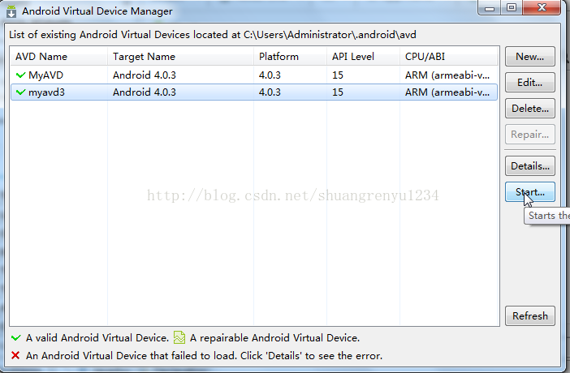Maximize the AVD Manager window
The image size is (570, 373).
(512, 7)
